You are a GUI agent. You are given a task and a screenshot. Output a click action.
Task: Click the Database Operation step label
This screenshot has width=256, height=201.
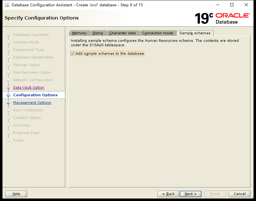[31, 35]
